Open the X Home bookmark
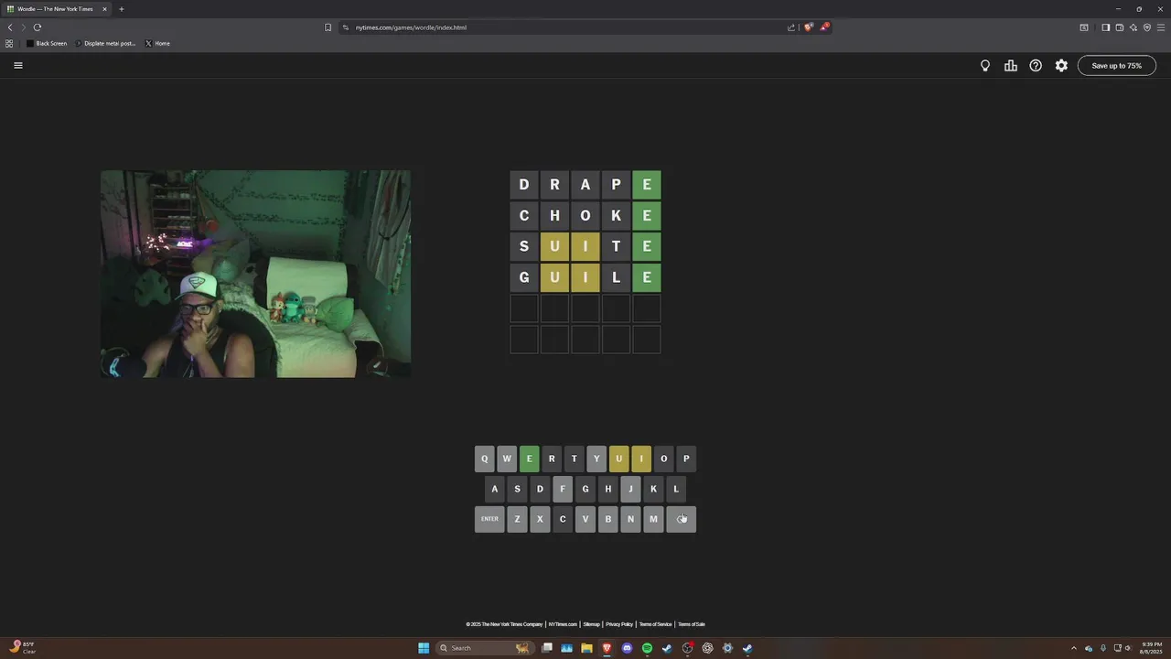 tap(157, 43)
